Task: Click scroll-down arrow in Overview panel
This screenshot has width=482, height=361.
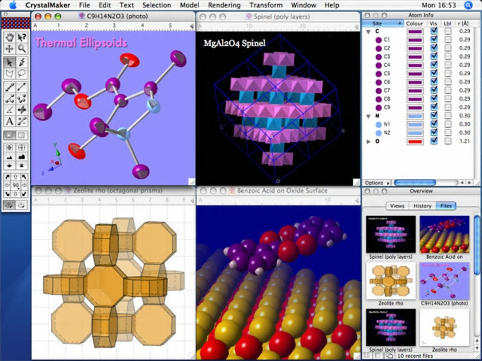Action: click(x=477, y=349)
